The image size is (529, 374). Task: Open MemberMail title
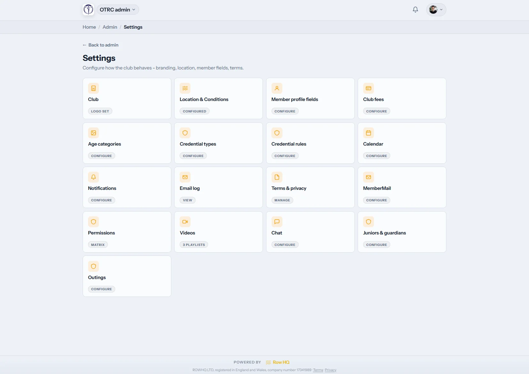click(377, 188)
